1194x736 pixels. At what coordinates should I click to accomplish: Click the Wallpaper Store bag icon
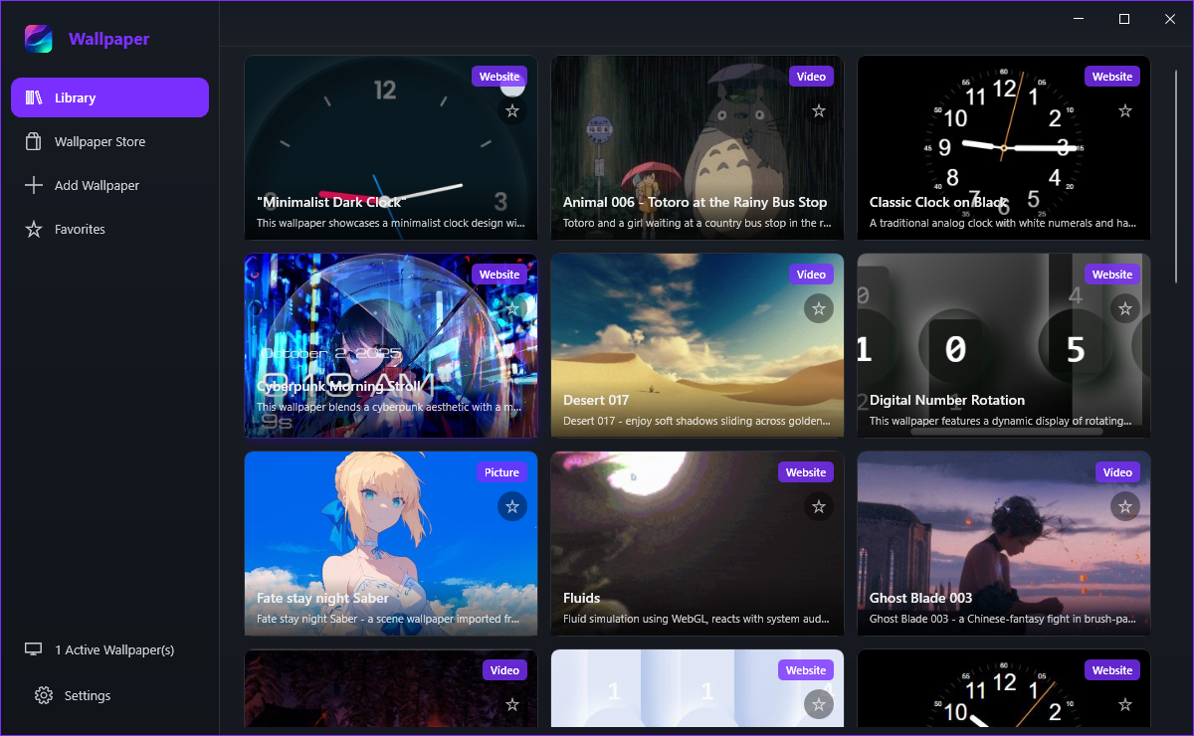(x=34, y=141)
